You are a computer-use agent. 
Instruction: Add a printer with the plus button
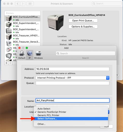(x=6, y=63)
